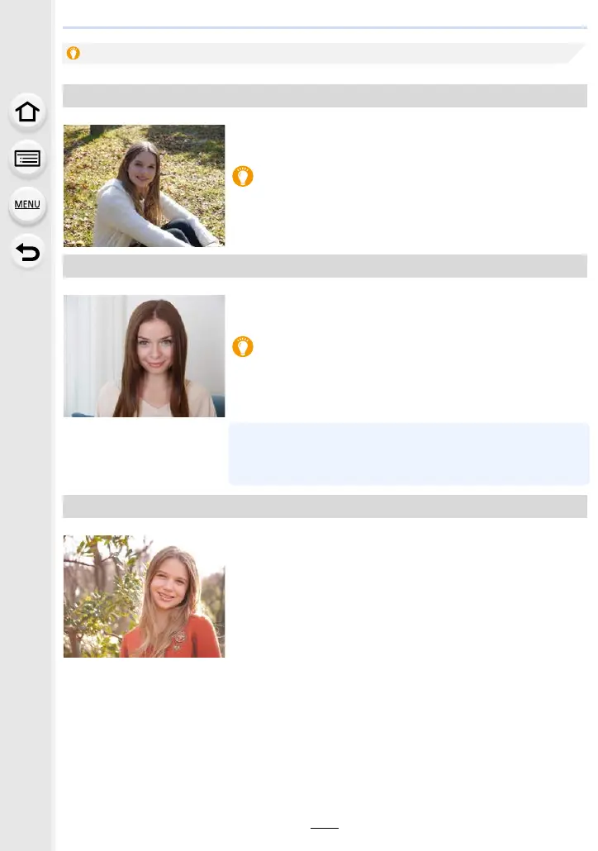
Task: Open the table of contents list icon
Action: pyautogui.click(x=27, y=159)
